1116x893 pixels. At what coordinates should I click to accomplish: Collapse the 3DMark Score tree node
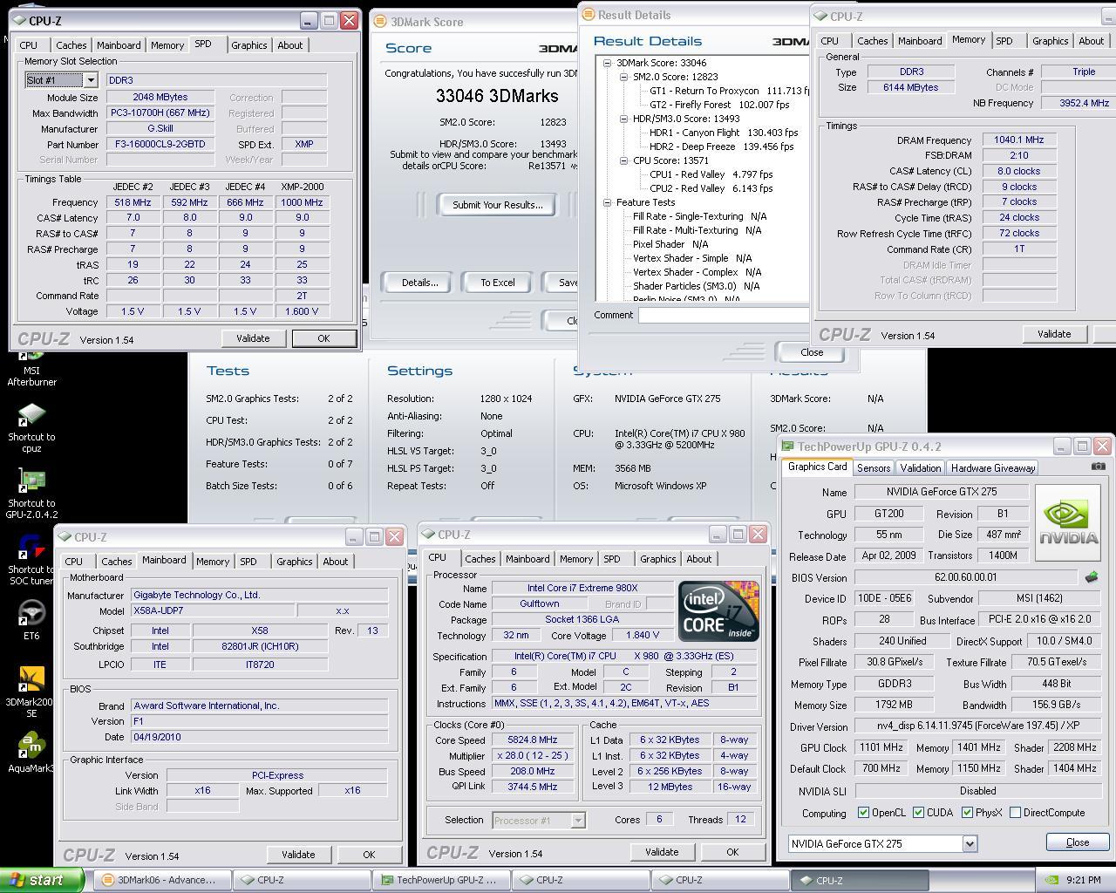(607, 63)
